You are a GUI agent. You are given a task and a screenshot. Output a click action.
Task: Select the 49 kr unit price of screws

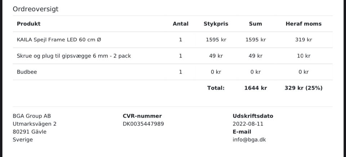(x=216, y=56)
